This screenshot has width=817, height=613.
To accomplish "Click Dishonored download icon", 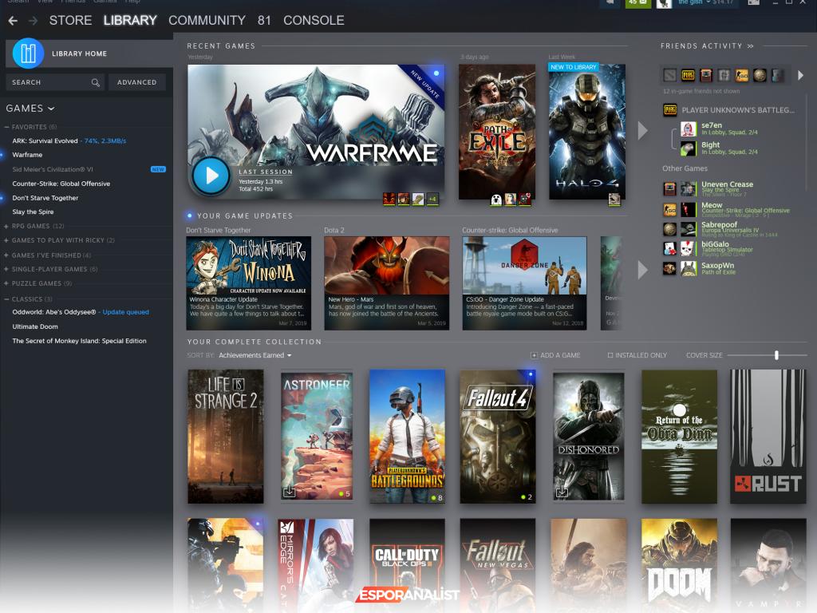I will (562, 492).
